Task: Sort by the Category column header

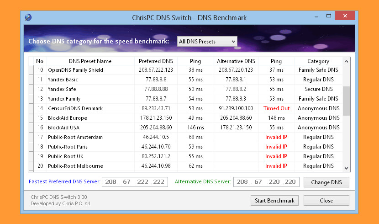Action: coord(318,61)
